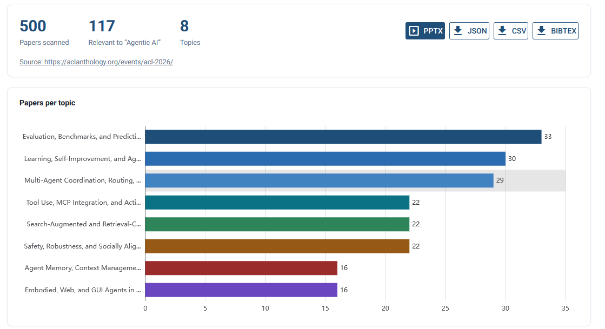Screen dimensions: 605x329
Task: Click the "Evaluation, Benchmarks, and Predicti..." label
Action: click(82, 137)
